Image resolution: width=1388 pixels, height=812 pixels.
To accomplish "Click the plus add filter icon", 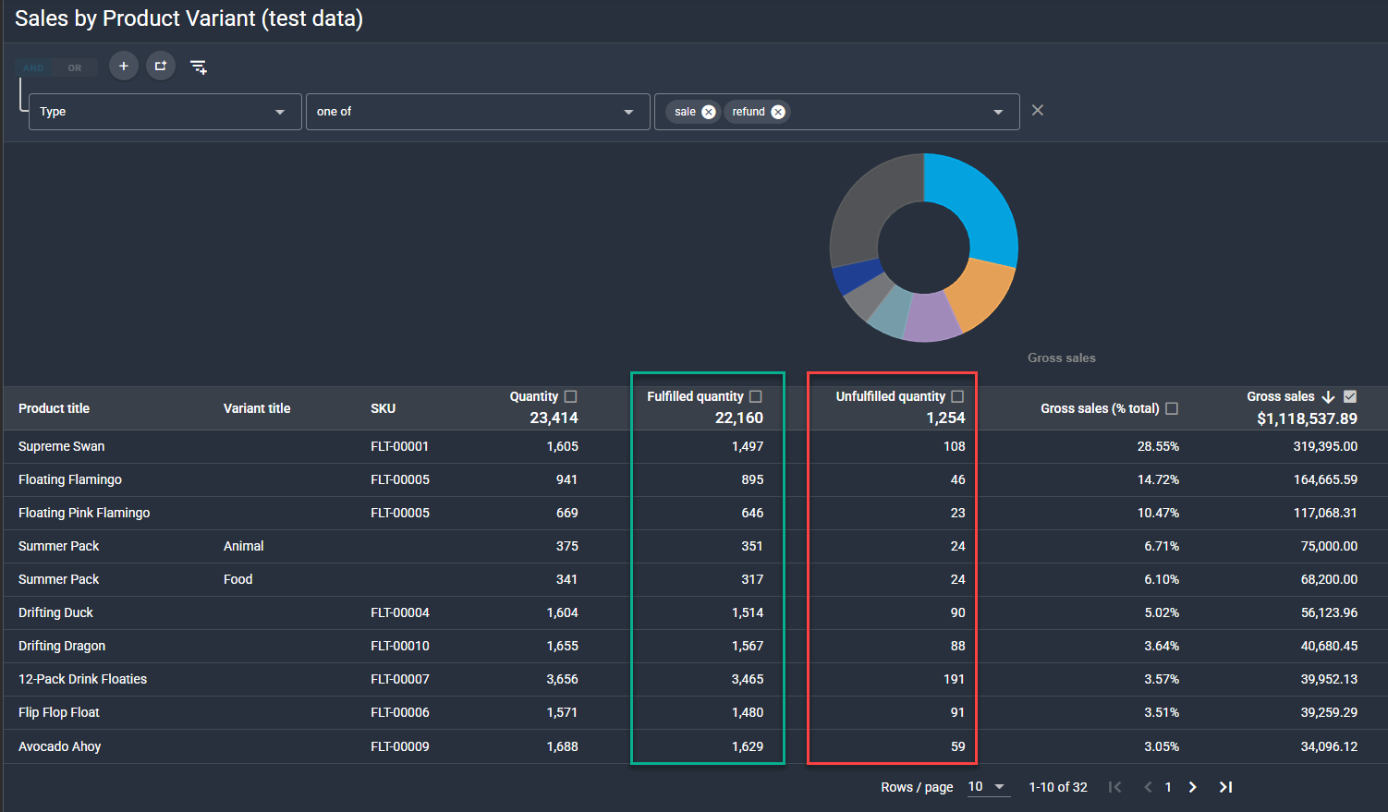I will [124, 67].
